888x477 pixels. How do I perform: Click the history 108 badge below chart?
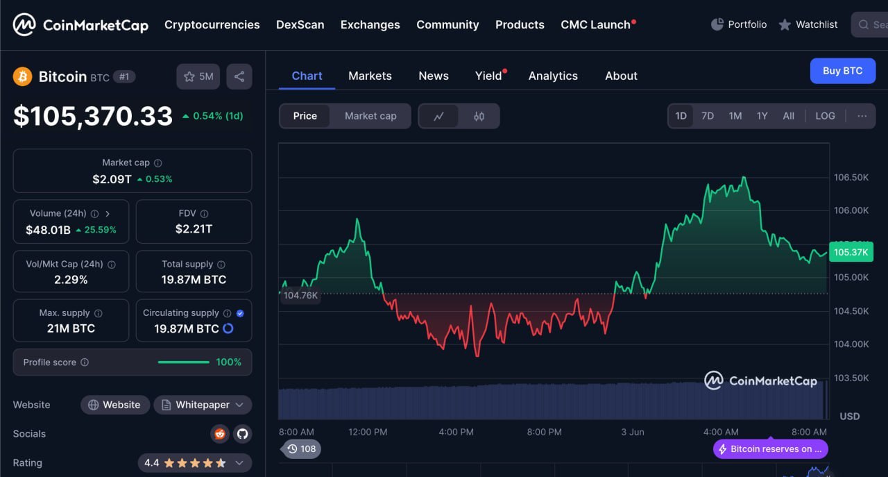tap(302, 449)
